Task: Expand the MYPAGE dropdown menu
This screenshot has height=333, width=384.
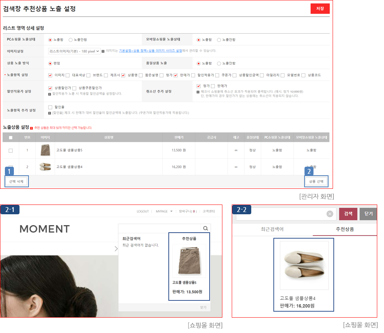Action: pyautogui.click(x=164, y=211)
